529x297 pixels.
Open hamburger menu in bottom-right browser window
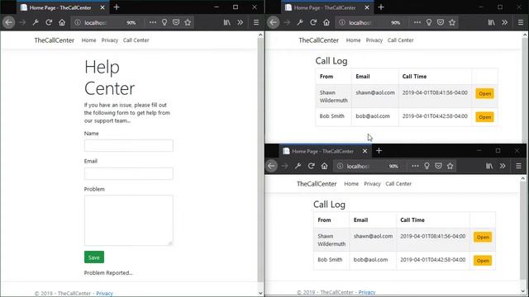[x=518, y=166]
